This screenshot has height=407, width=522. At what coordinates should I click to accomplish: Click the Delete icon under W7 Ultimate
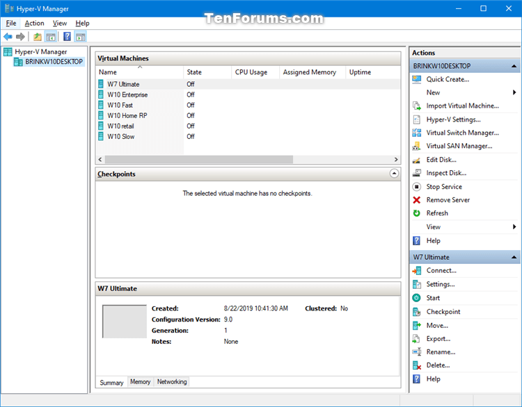(416, 365)
